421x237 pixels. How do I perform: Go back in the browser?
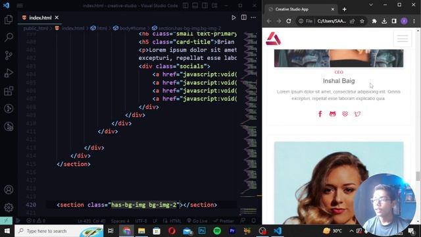click(269, 21)
